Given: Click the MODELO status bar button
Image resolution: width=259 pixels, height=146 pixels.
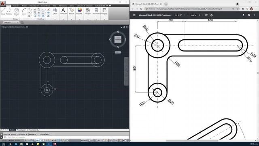Looking at the screenshot, I should pos(84,140).
